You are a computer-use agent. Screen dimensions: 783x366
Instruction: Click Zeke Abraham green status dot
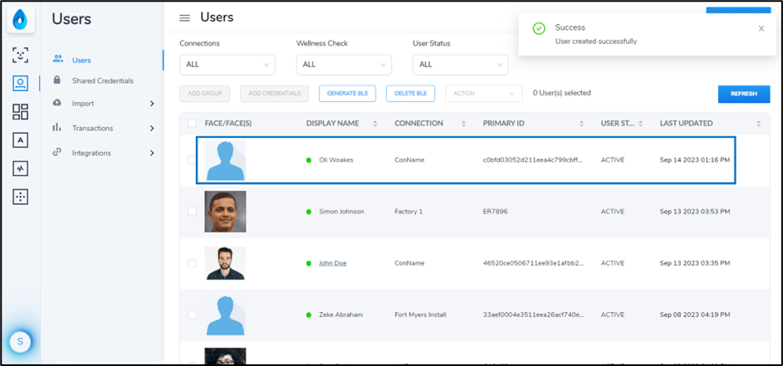coord(309,315)
